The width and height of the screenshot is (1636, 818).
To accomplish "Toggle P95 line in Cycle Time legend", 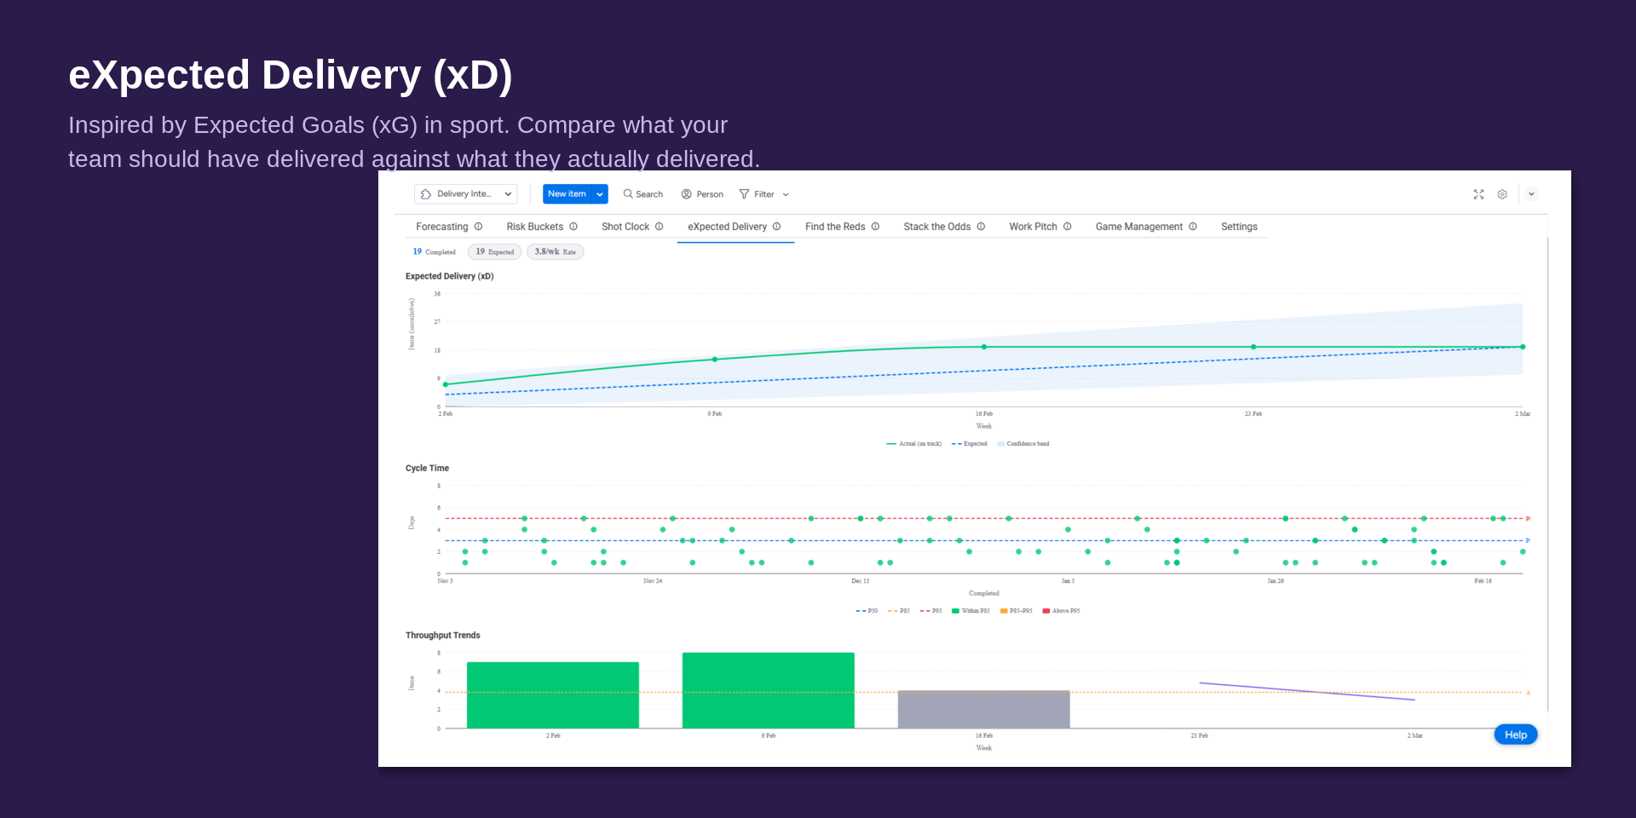I will (930, 611).
